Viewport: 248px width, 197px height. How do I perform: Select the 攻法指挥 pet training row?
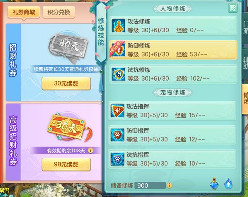coord(172,111)
